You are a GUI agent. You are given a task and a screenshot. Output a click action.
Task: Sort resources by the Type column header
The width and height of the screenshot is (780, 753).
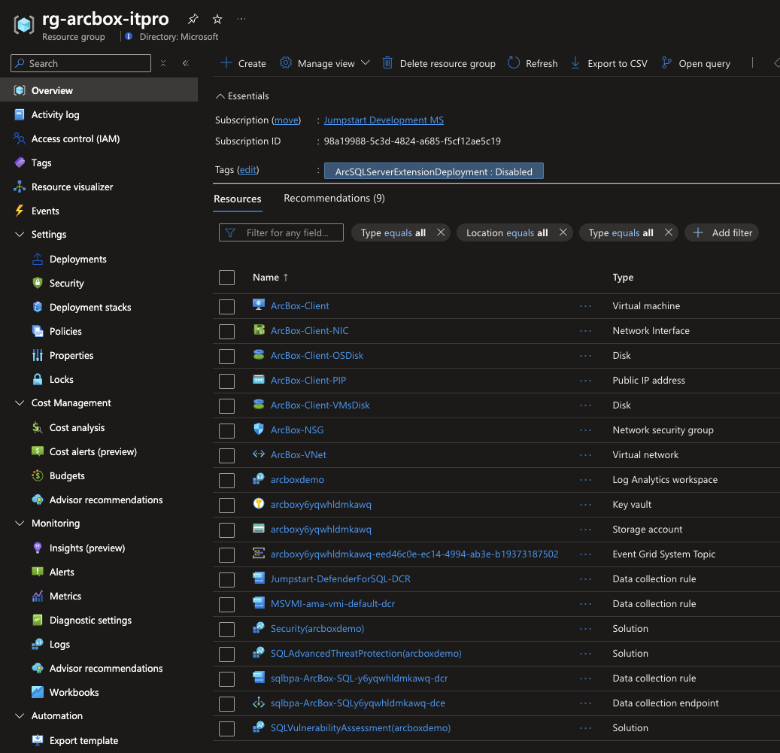[623, 277]
